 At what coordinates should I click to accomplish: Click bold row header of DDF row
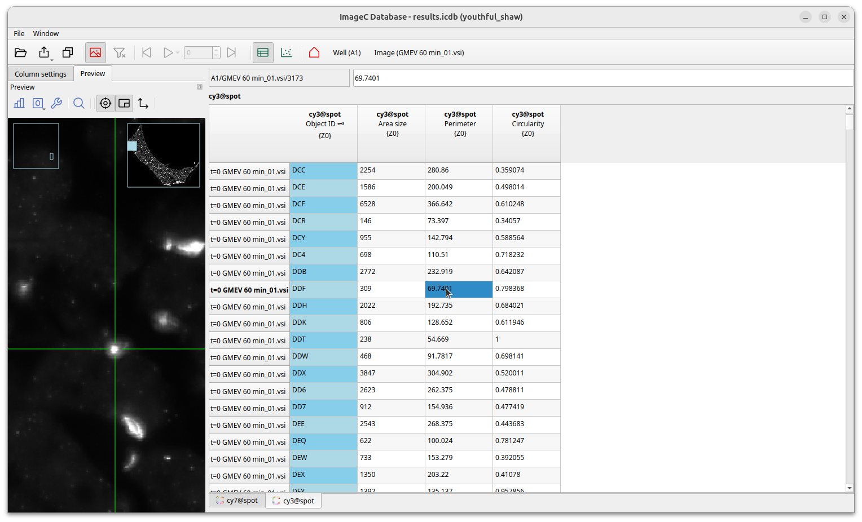click(249, 290)
